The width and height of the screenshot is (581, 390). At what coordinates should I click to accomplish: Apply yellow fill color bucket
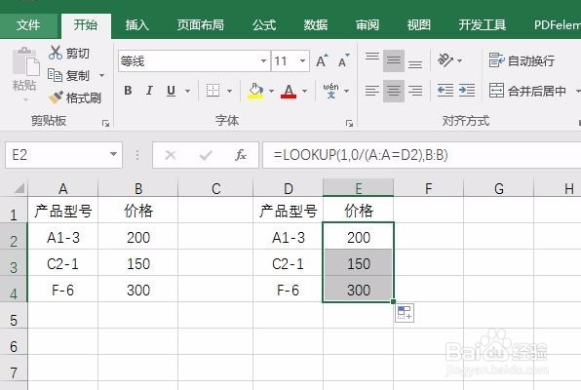(x=255, y=91)
